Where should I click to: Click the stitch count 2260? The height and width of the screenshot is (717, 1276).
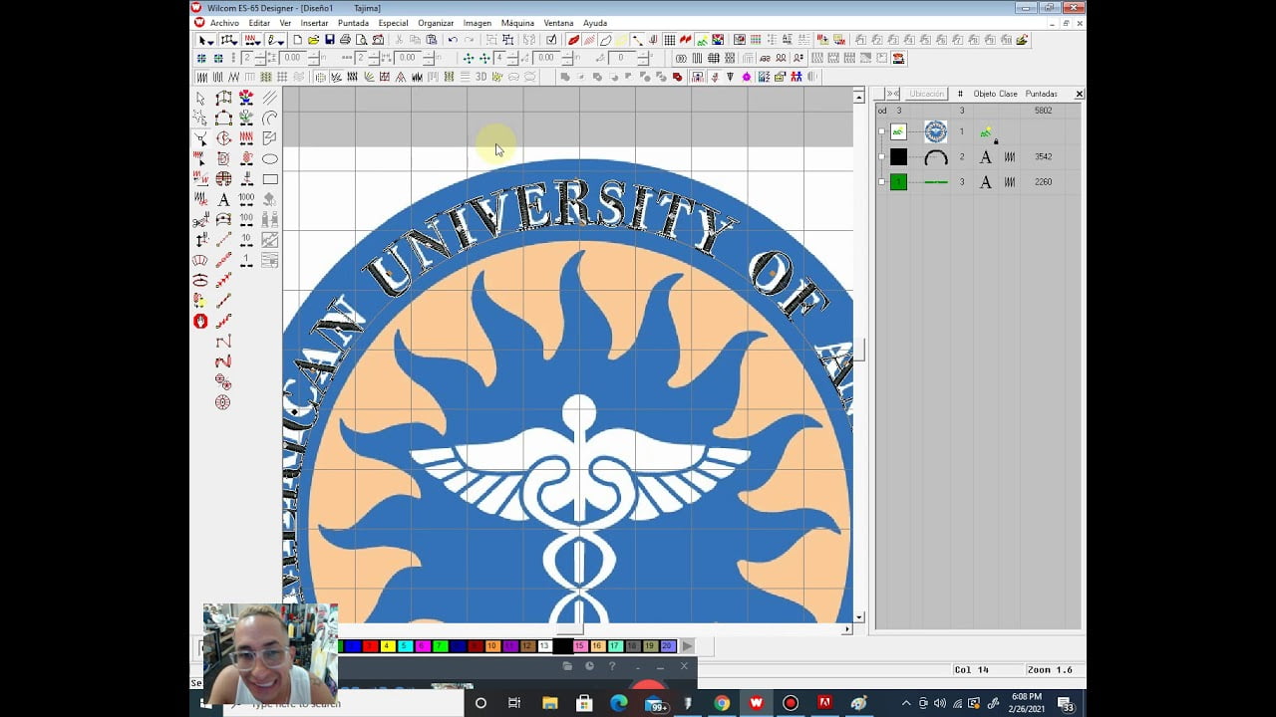point(1044,182)
